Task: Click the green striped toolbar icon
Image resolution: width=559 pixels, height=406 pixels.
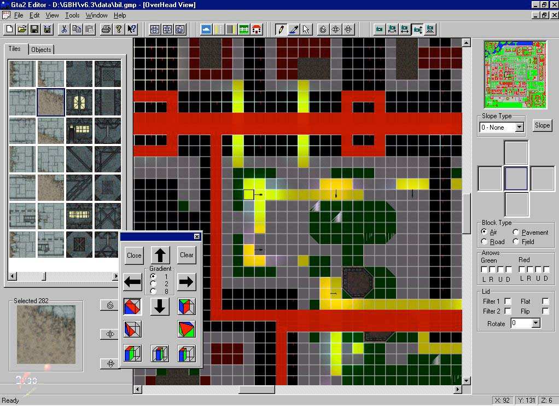Action: [244, 29]
